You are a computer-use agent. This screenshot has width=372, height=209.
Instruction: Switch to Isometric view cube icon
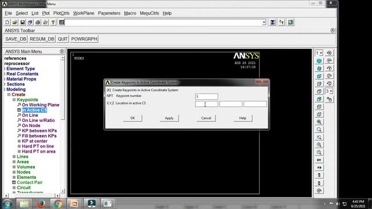(x=319, y=61)
